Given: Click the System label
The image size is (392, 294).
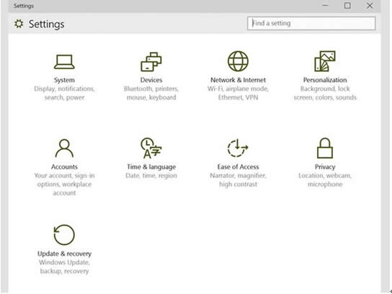Looking at the screenshot, I should pyautogui.click(x=64, y=80).
